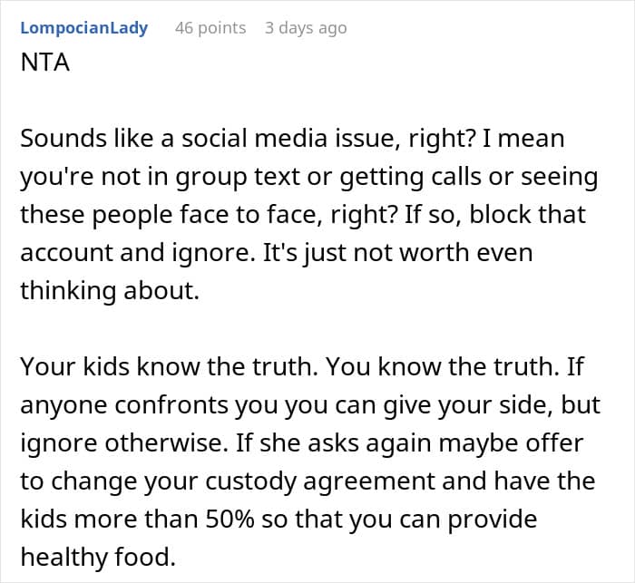Viewport: 635px width, 583px height.
Task: Click the '50%' figure in the comment
Action: tap(230, 519)
